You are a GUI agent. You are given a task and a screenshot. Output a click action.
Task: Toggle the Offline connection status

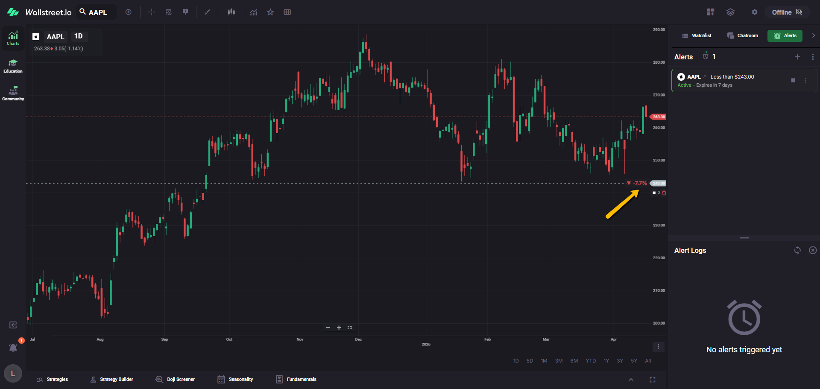[787, 12]
